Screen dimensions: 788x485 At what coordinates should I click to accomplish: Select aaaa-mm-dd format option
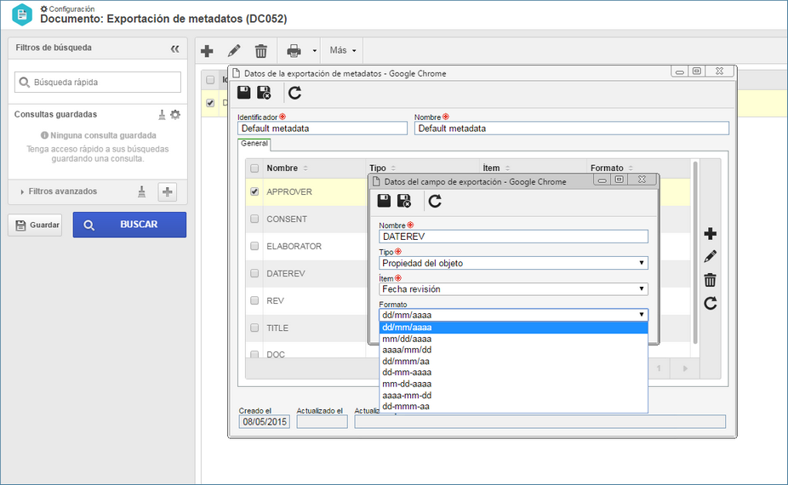pyautogui.click(x=513, y=395)
